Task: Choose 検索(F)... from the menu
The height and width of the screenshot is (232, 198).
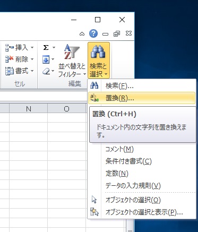Action: coord(142,86)
